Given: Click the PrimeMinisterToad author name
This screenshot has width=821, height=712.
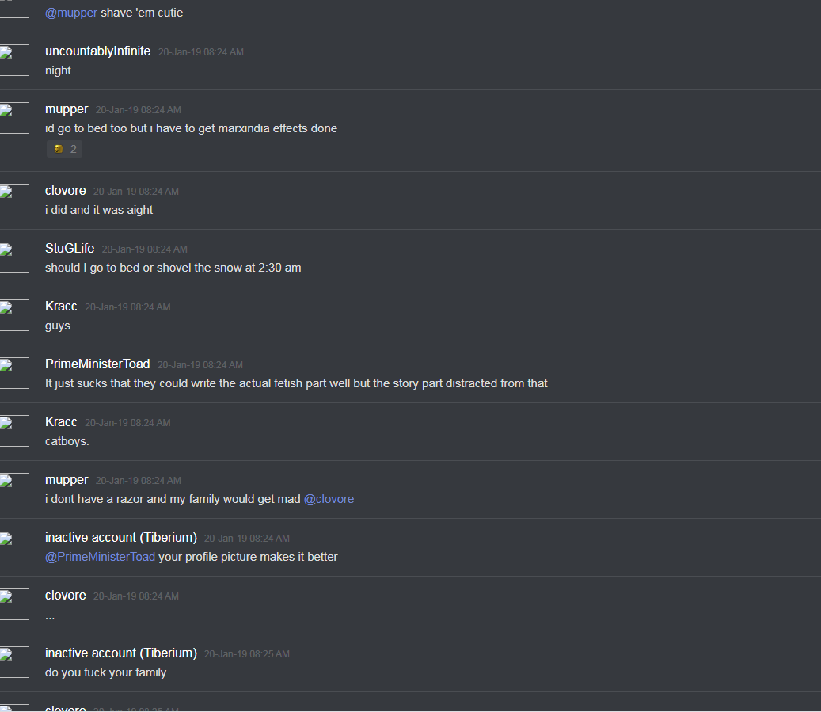Looking at the screenshot, I should 97,364.
